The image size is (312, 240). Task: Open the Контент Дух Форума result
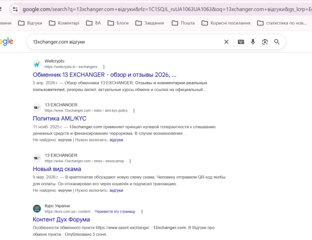pyautogui.click(x=61, y=219)
